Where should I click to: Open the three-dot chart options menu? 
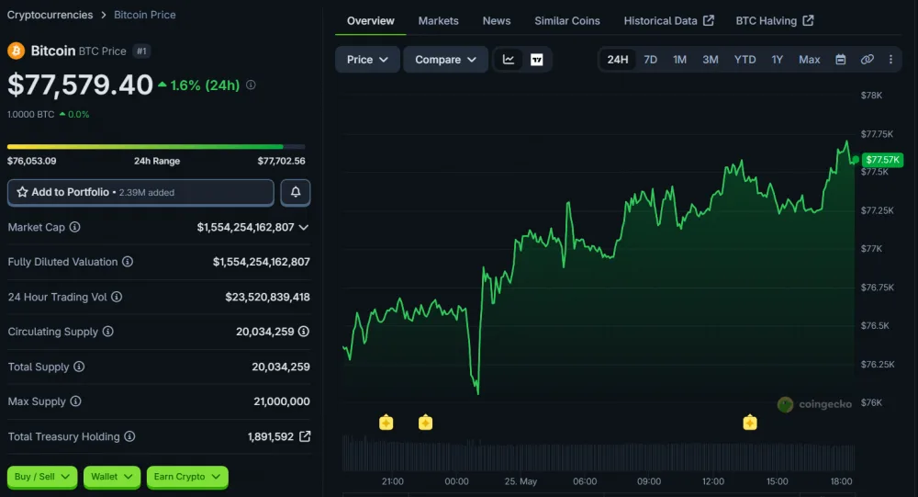(890, 59)
